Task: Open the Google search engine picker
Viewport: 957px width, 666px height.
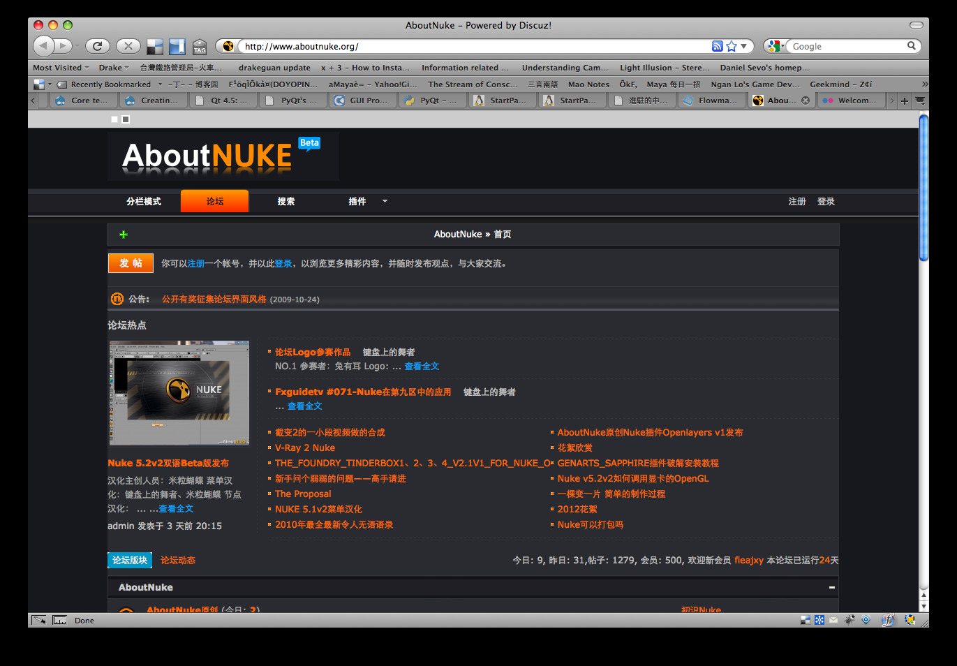Action: [x=775, y=46]
